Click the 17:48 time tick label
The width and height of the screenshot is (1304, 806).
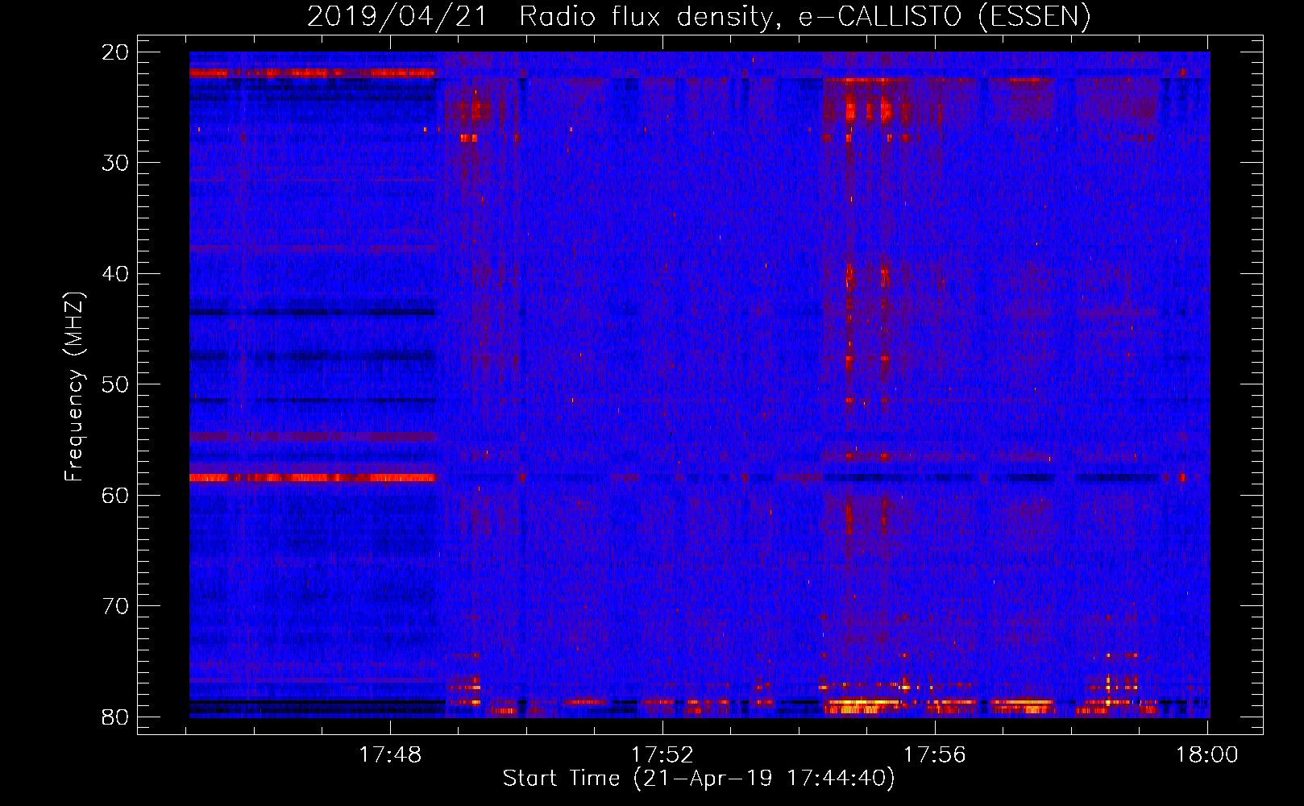(x=390, y=754)
